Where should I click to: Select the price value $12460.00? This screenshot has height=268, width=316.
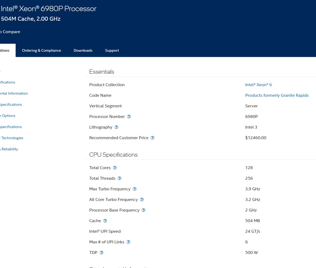tap(256, 138)
